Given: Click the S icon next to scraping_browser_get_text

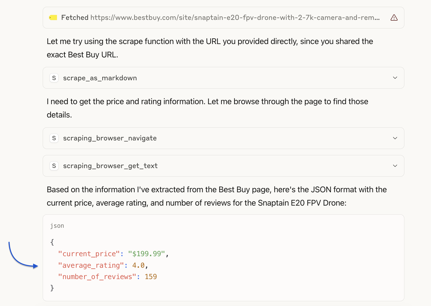Looking at the screenshot, I should coord(54,166).
